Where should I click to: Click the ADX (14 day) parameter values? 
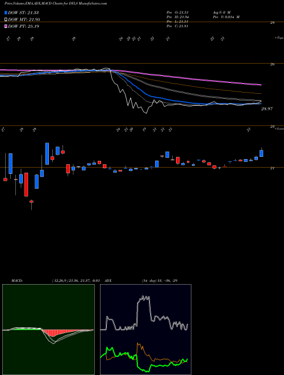tap(160, 280)
